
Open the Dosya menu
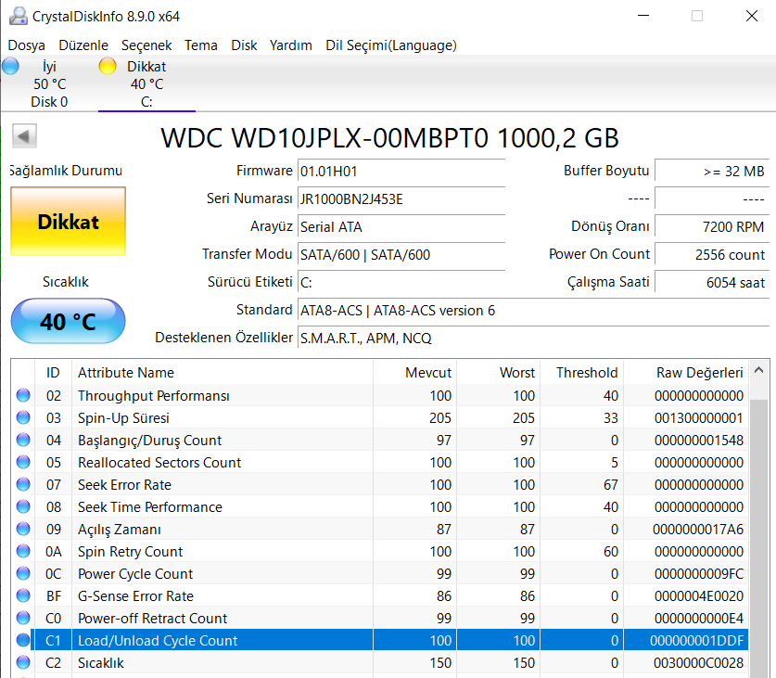click(x=26, y=45)
